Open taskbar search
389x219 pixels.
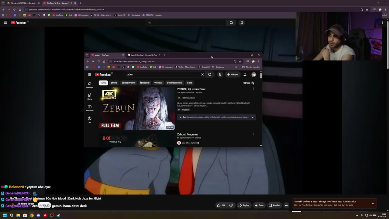pos(12,216)
